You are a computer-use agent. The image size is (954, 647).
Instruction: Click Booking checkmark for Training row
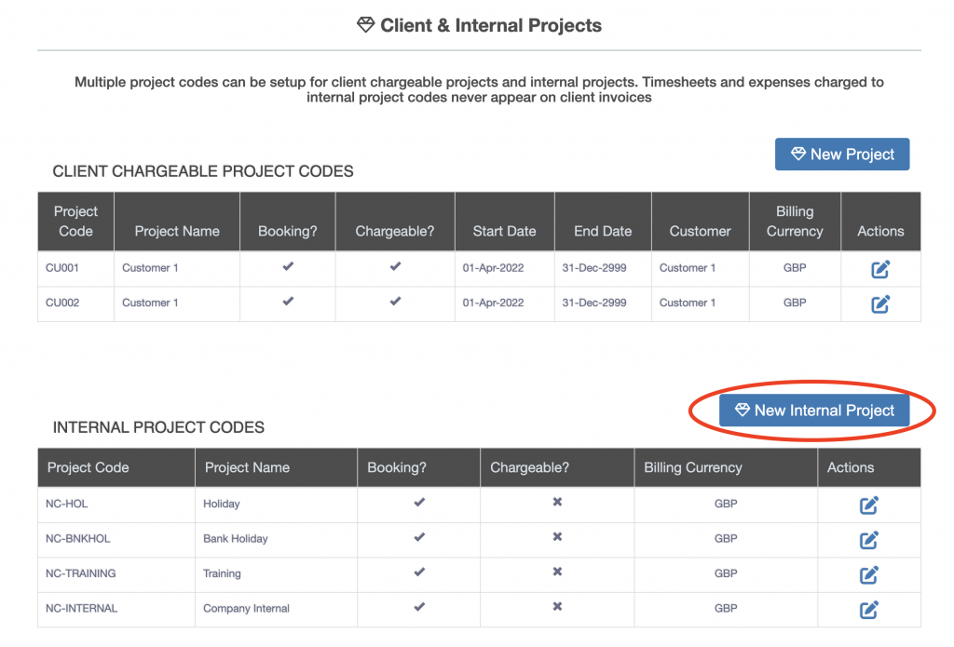419,573
